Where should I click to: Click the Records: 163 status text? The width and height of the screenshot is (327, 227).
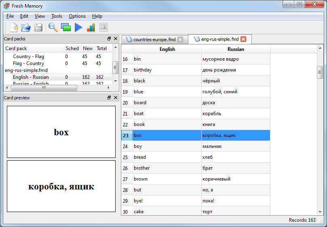click(x=302, y=220)
